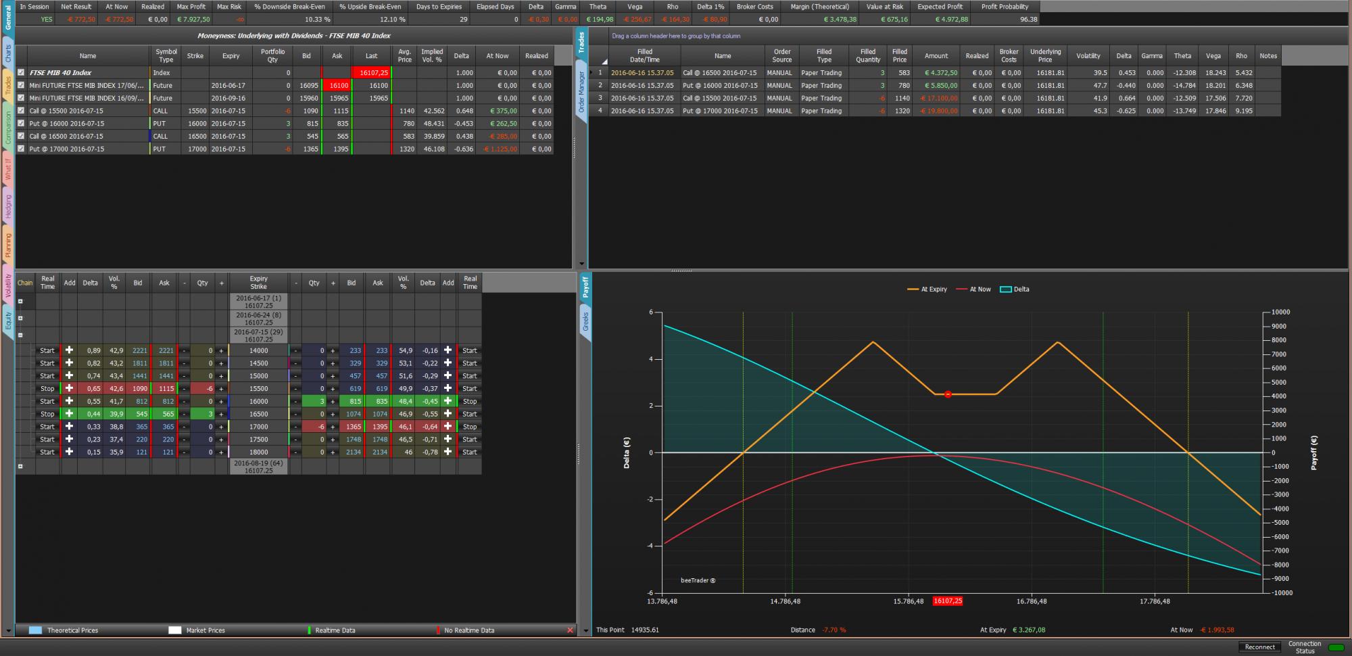1352x656 pixels.
Task: Click the green Connection Status indicator
Action: [x=1336, y=647]
